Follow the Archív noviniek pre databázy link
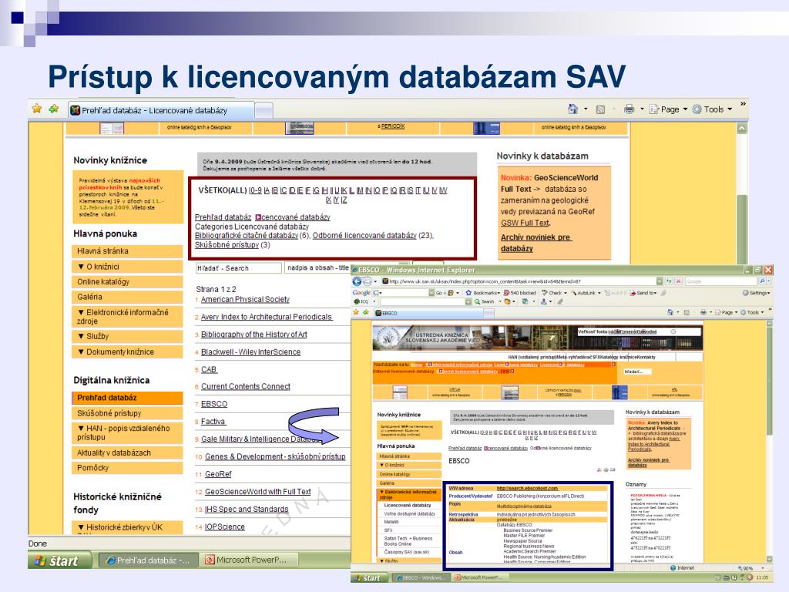789x592 pixels. (536, 243)
